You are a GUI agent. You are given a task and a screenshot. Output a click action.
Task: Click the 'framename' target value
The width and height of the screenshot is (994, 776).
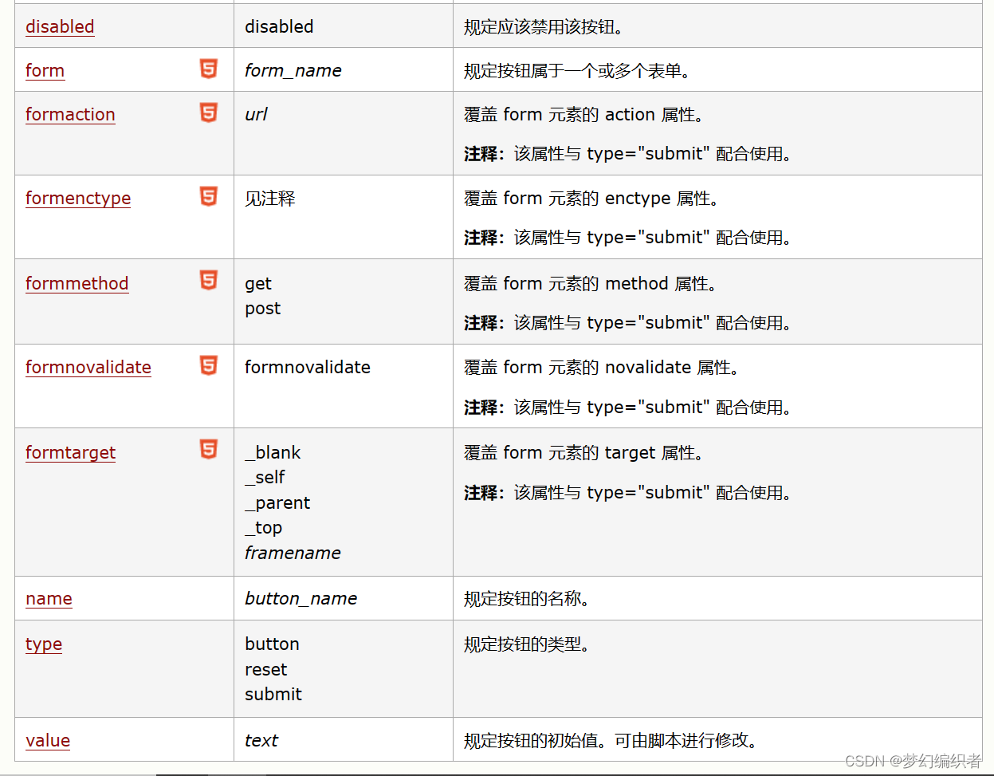click(x=293, y=553)
